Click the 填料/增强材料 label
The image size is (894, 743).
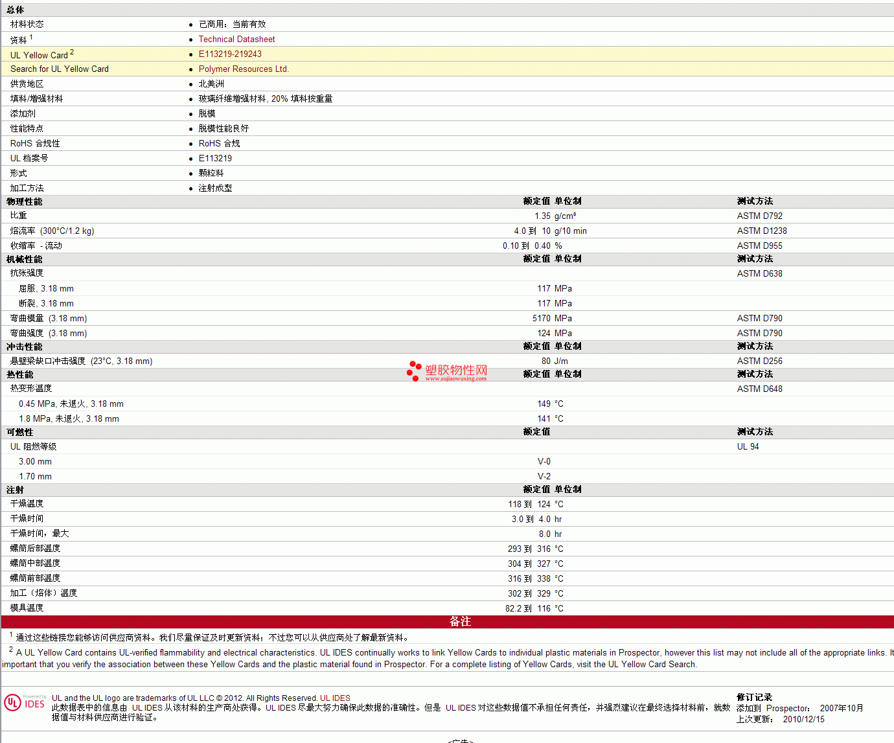pyautogui.click(x=36, y=99)
